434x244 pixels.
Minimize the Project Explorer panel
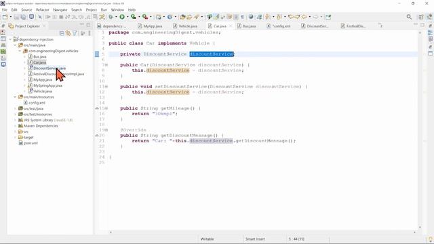click(x=81, y=25)
